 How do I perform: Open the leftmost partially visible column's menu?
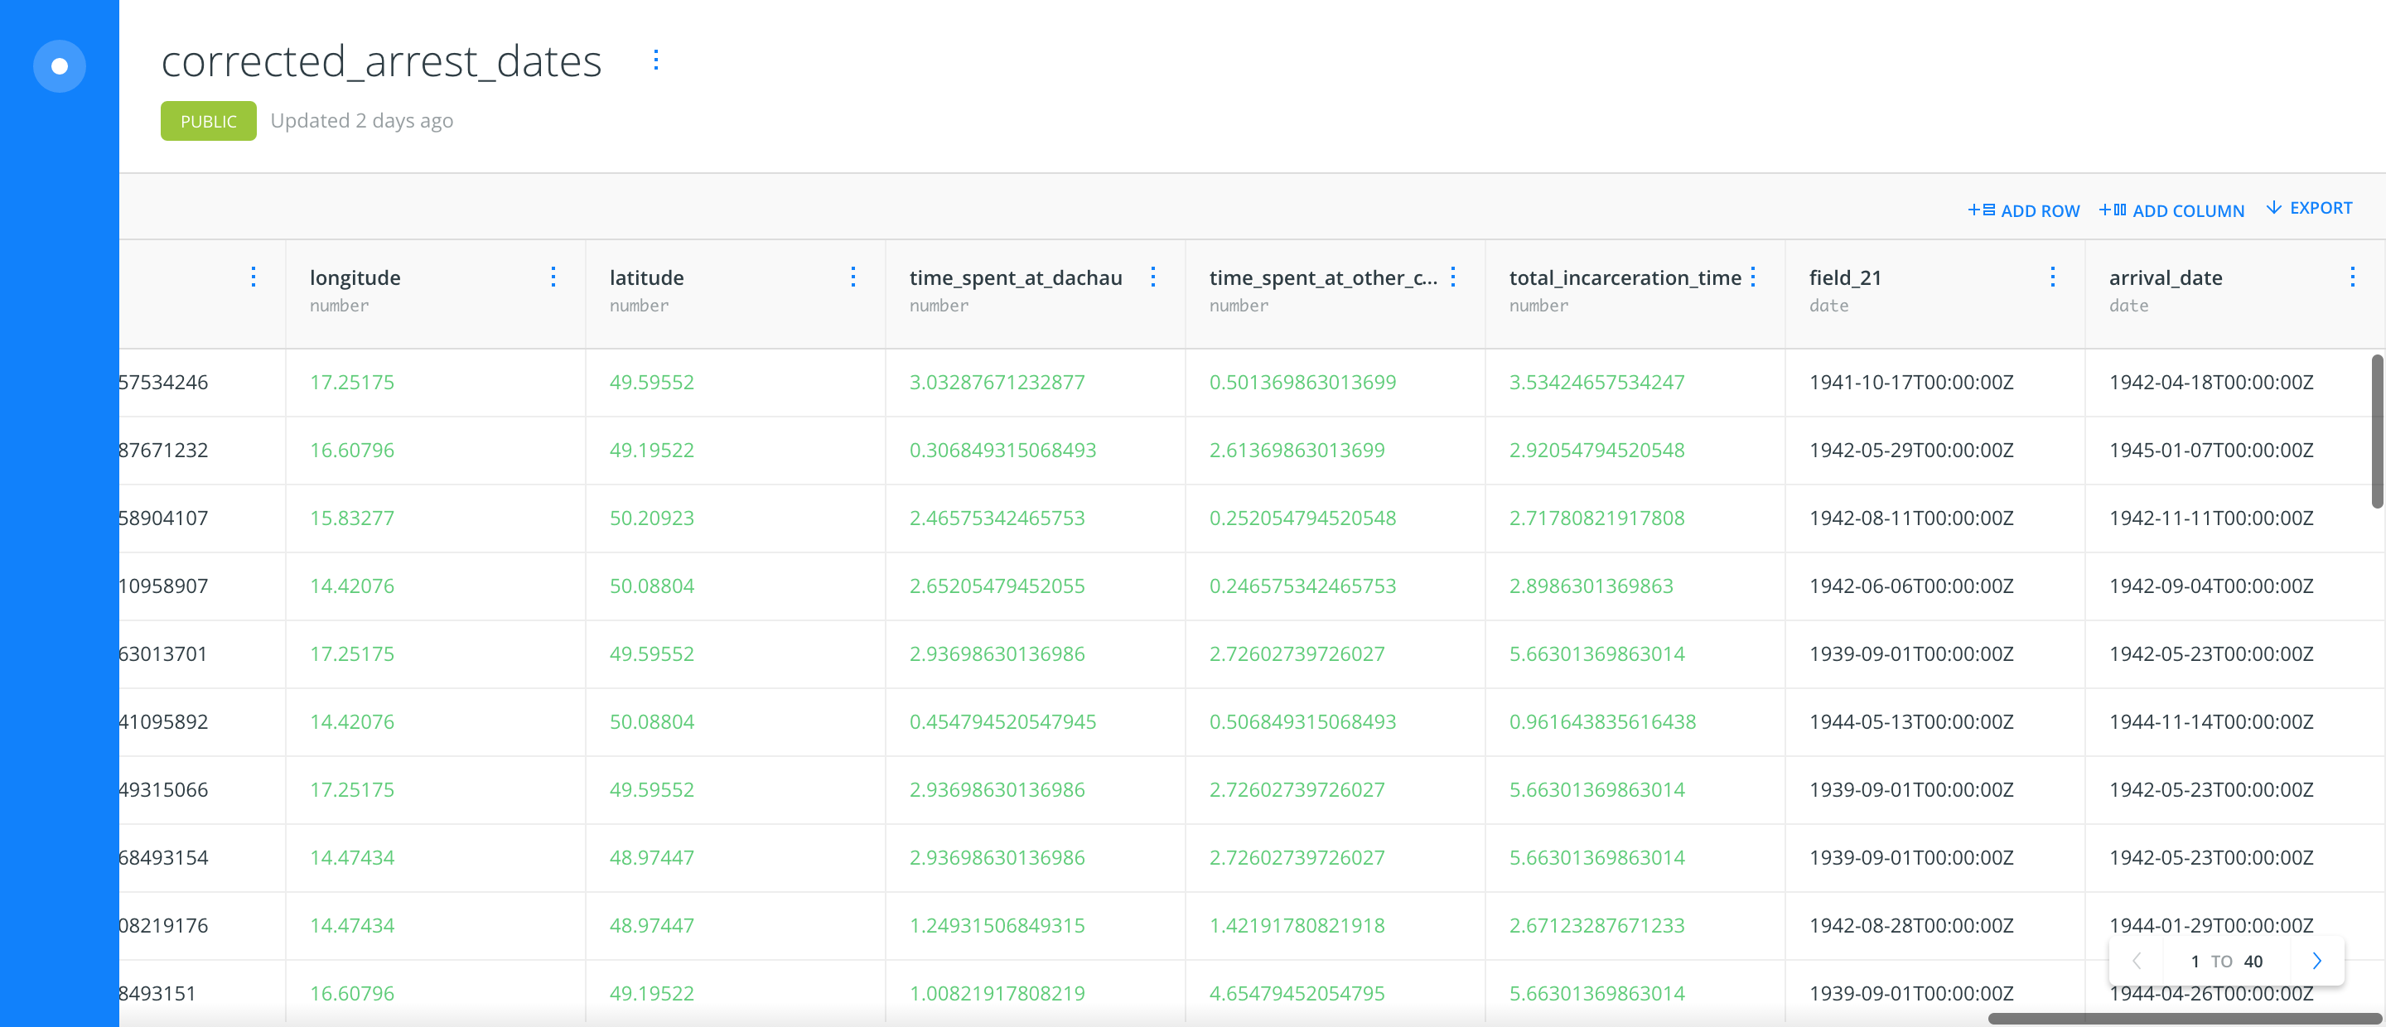coord(253,277)
